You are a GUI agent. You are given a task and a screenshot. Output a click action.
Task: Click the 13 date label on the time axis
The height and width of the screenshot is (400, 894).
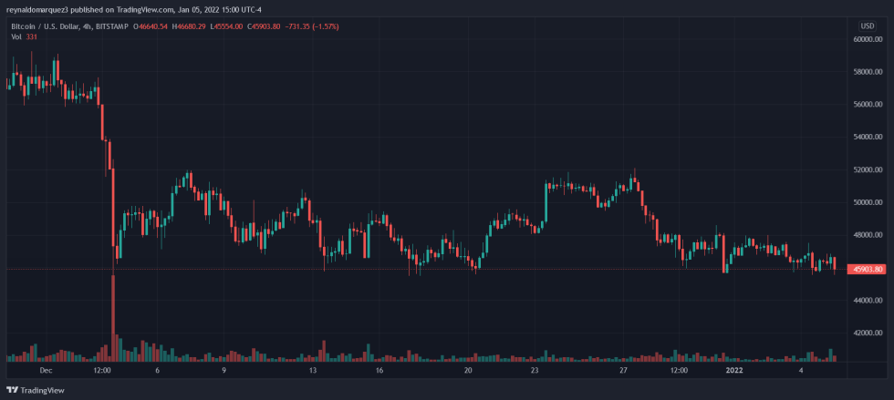[x=312, y=371]
